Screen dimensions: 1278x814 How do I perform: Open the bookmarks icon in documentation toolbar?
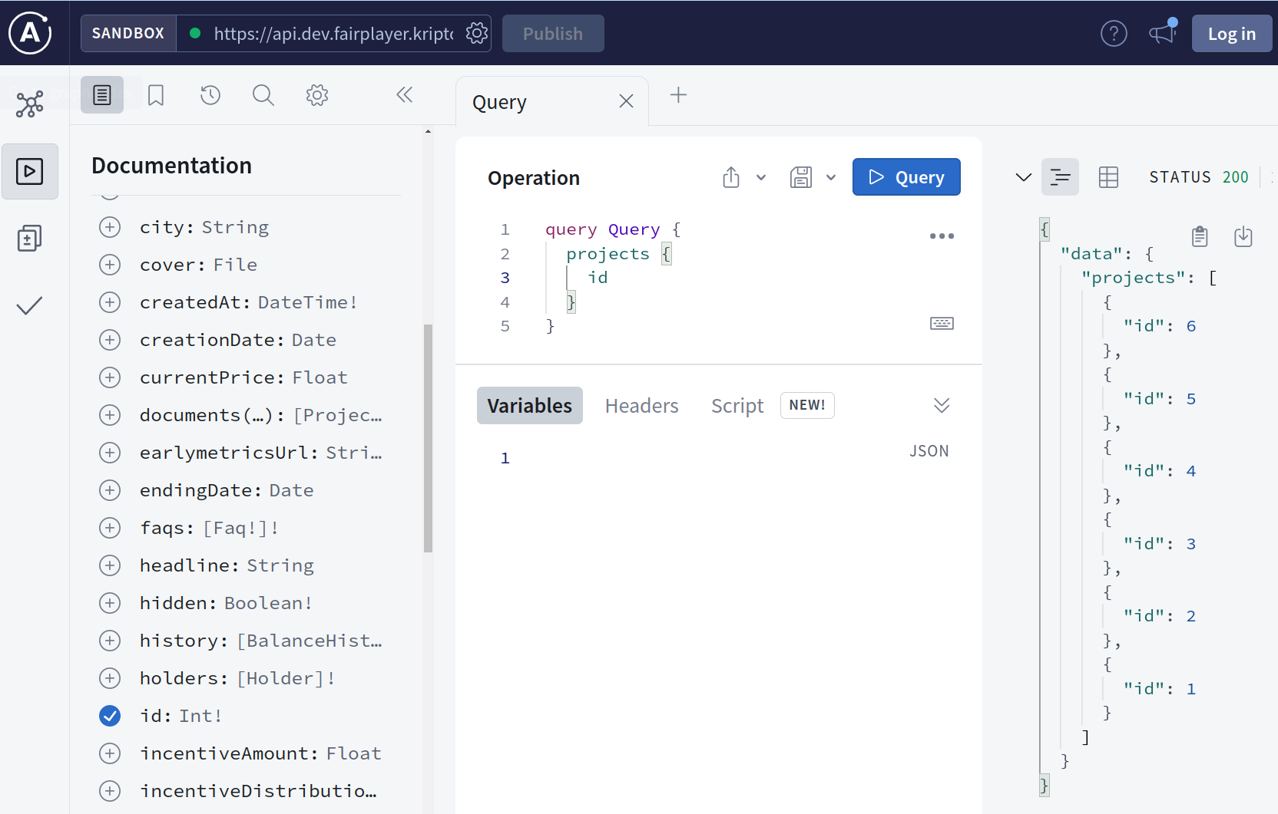pos(156,95)
